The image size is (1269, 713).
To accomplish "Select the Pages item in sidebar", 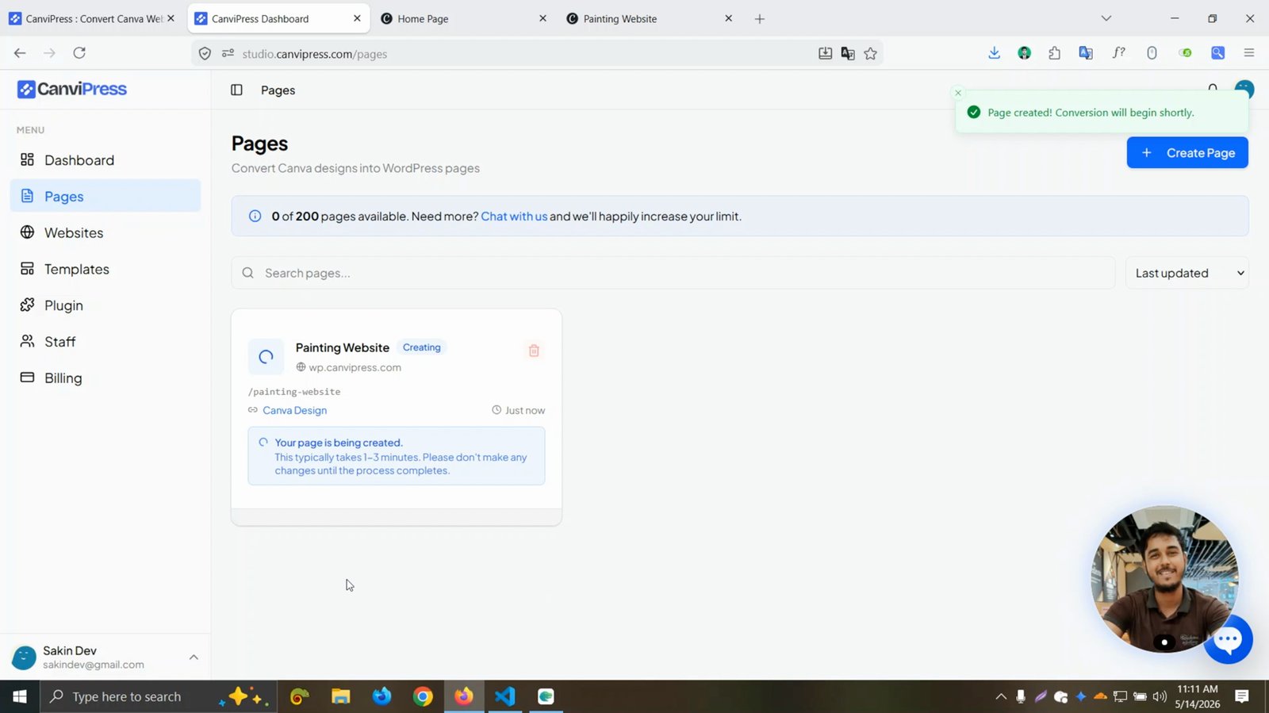I will tap(105, 196).
